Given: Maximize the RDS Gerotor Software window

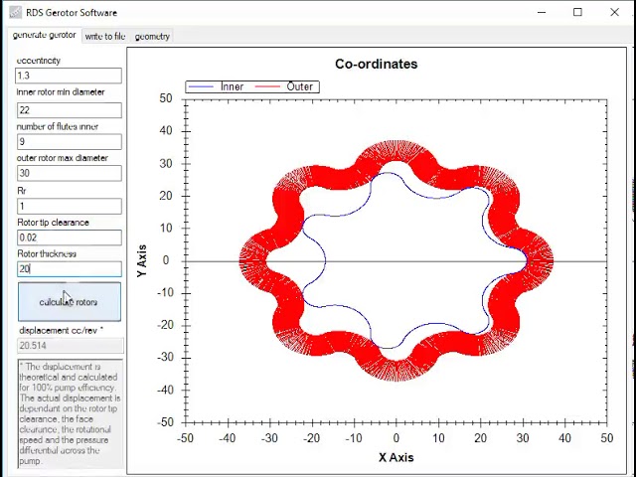Looking at the screenshot, I should (577, 12).
